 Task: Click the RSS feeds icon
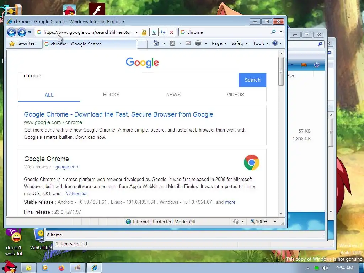pos(172,43)
